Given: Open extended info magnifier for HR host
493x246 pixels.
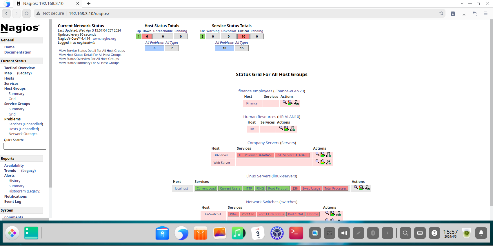Looking at the screenshot, I should pos(281,128).
